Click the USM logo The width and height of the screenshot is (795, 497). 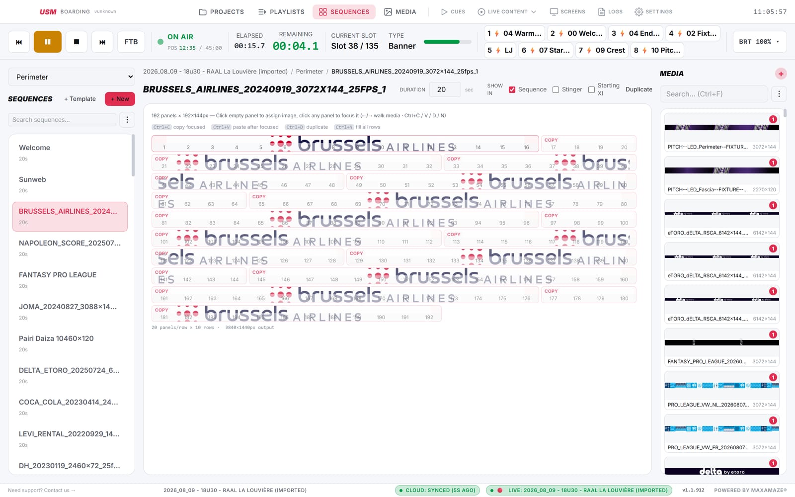click(48, 11)
